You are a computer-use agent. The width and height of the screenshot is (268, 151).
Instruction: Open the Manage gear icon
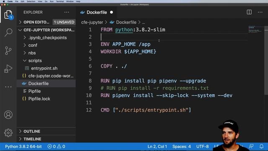pos(8,133)
